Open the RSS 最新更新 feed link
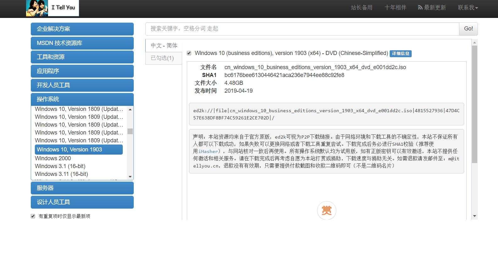The width and height of the screenshot is (498, 268). (x=432, y=8)
